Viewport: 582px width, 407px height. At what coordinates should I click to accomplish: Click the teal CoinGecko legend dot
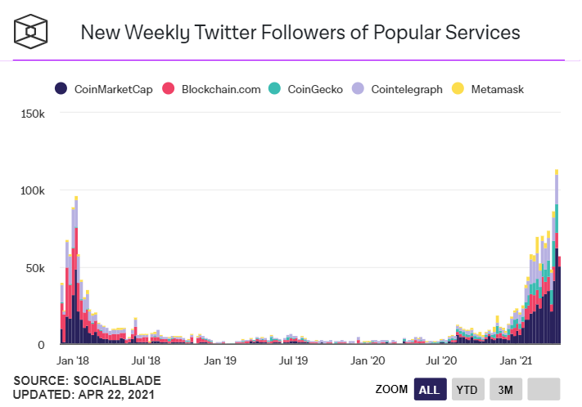[x=274, y=88]
